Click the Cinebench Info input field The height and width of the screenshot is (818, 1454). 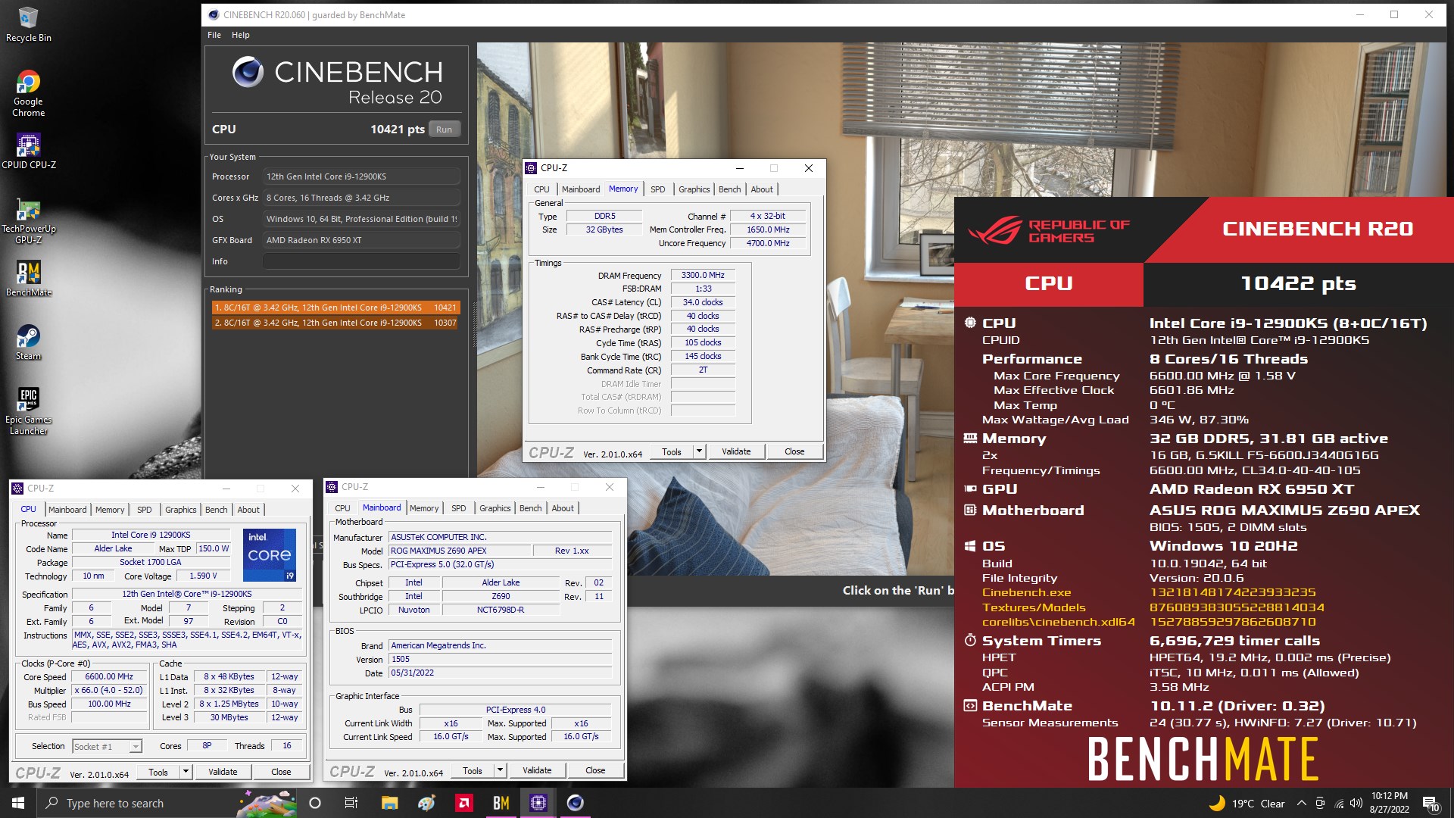point(361,261)
